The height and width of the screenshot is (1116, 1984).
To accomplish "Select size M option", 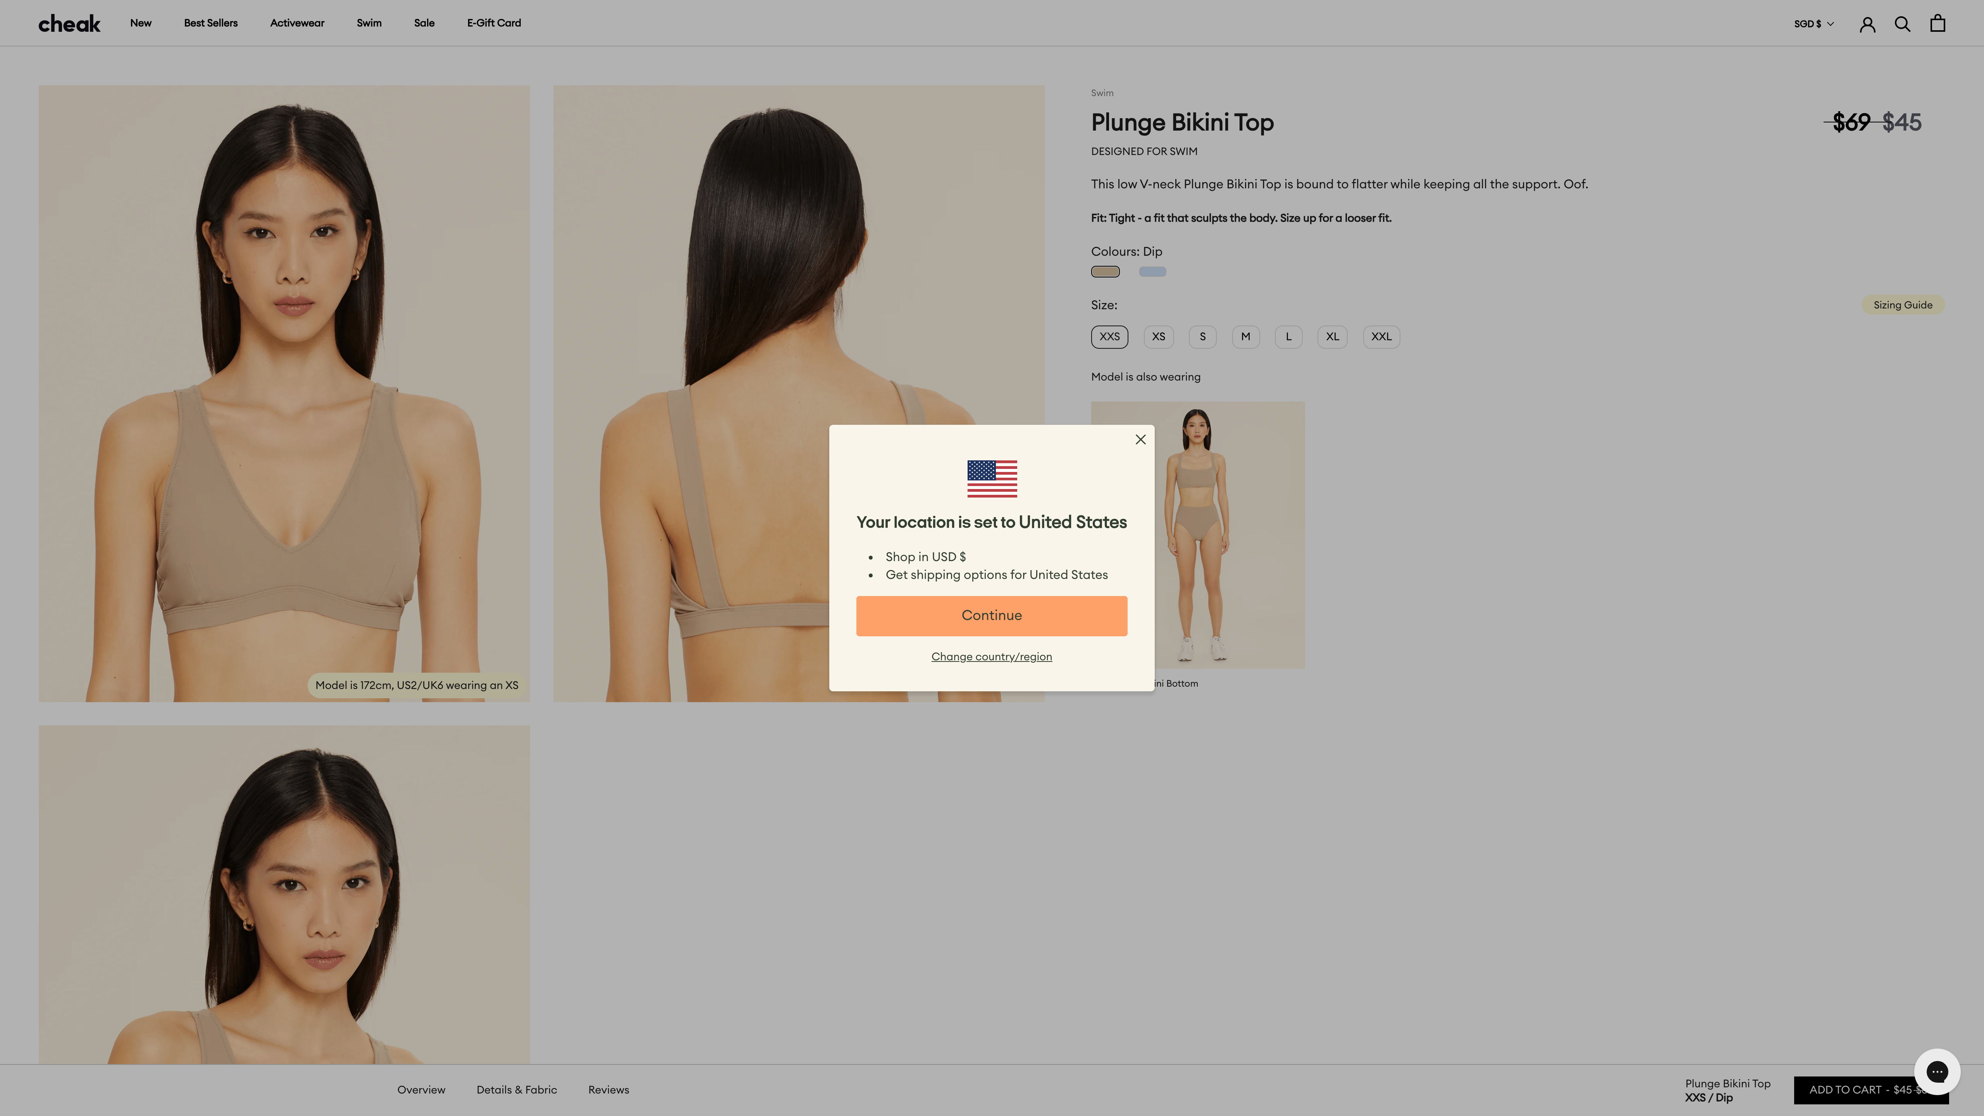I will coord(1245,337).
